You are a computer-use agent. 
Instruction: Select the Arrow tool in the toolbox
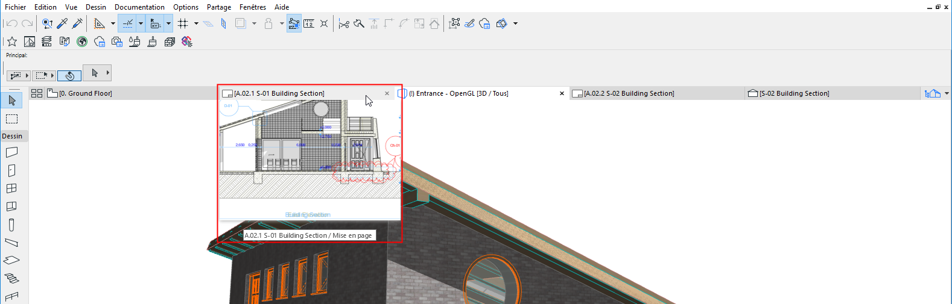11,100
